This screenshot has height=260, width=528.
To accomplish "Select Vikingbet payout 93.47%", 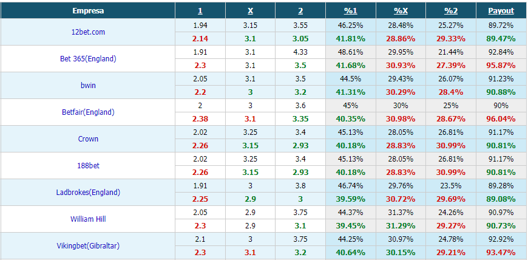I will [501, 253].
